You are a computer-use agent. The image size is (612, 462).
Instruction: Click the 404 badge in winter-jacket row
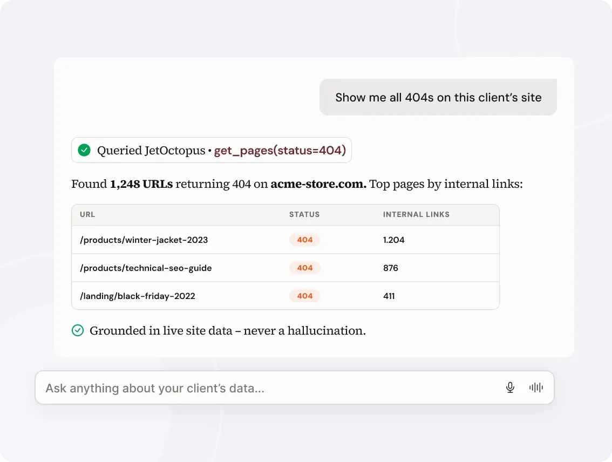click(305, 240)
